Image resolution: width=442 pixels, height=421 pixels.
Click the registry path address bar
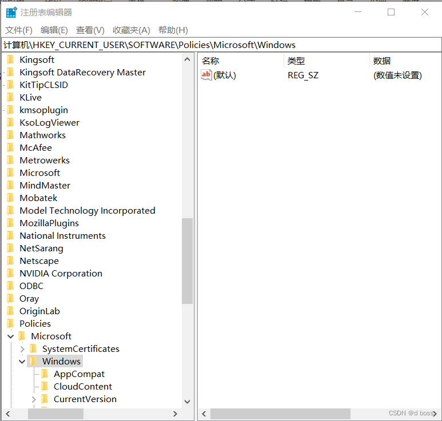click(x=221, y=45)
